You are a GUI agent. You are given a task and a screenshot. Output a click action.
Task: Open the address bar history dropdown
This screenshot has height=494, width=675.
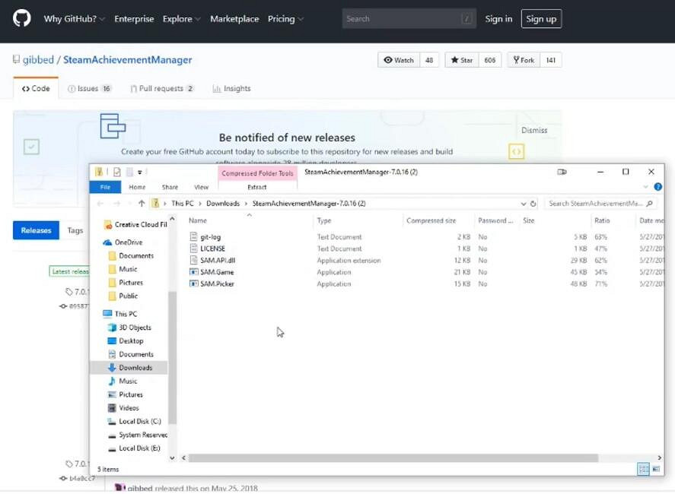click(x=523, y=204)
